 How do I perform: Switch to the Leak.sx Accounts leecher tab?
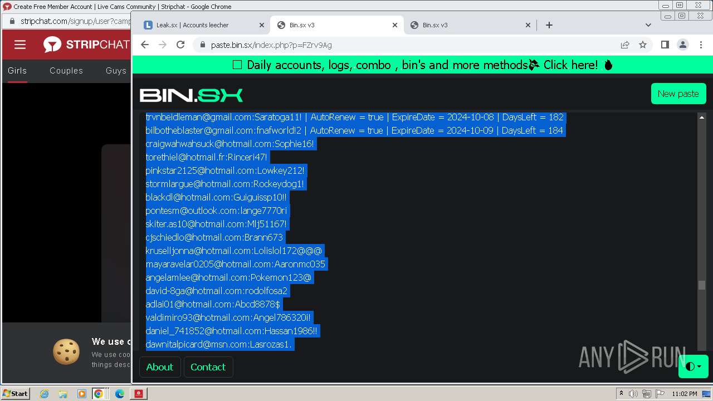click(203, 25)
